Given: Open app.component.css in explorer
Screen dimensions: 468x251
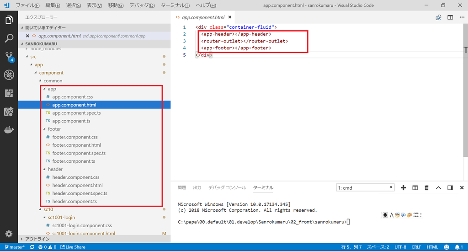Looking at the screenshot, I should (x=73, y=97).
